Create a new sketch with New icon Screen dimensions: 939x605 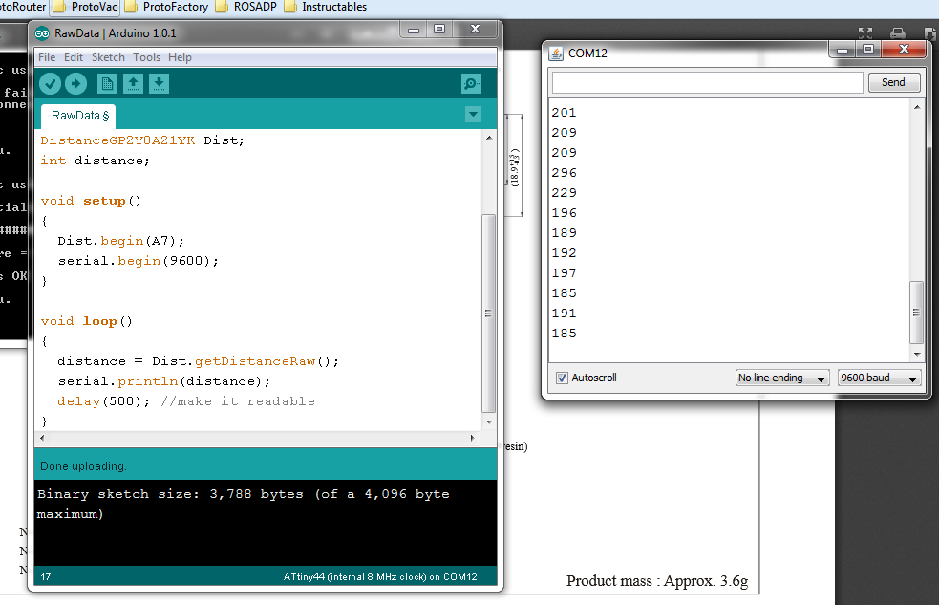107,84
